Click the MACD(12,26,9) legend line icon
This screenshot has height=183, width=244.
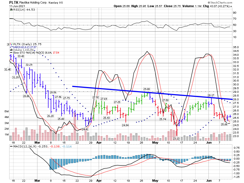(x=11, y=147)
